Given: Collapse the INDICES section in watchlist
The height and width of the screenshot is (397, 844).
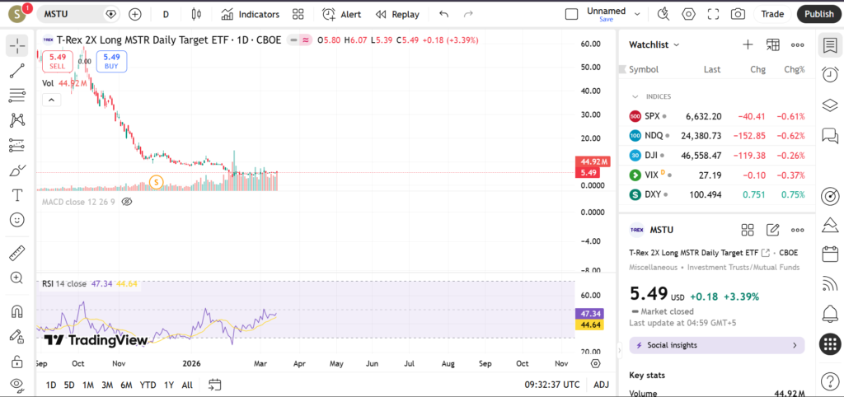Looking at the screenshot, I should 635,96.
